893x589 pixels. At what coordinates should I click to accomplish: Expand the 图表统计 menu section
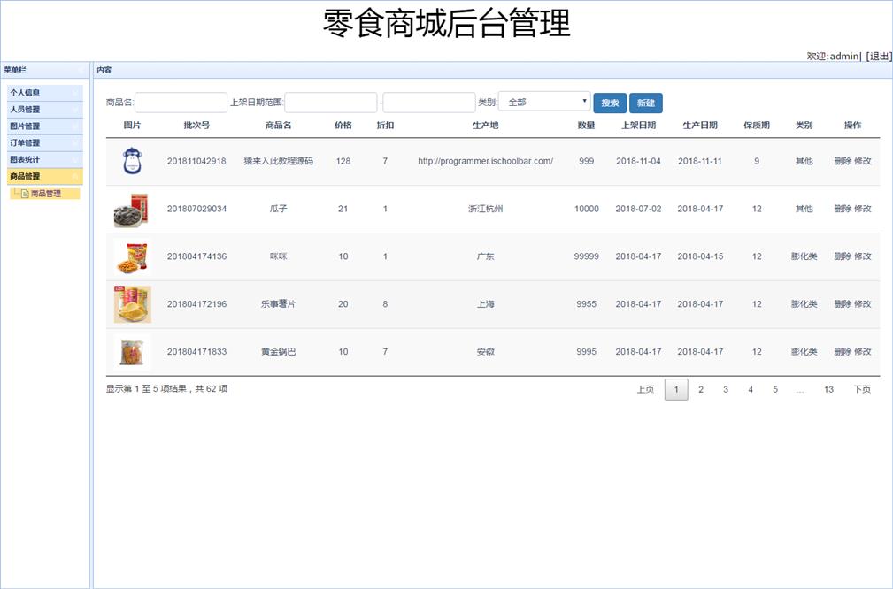(44, 160)
